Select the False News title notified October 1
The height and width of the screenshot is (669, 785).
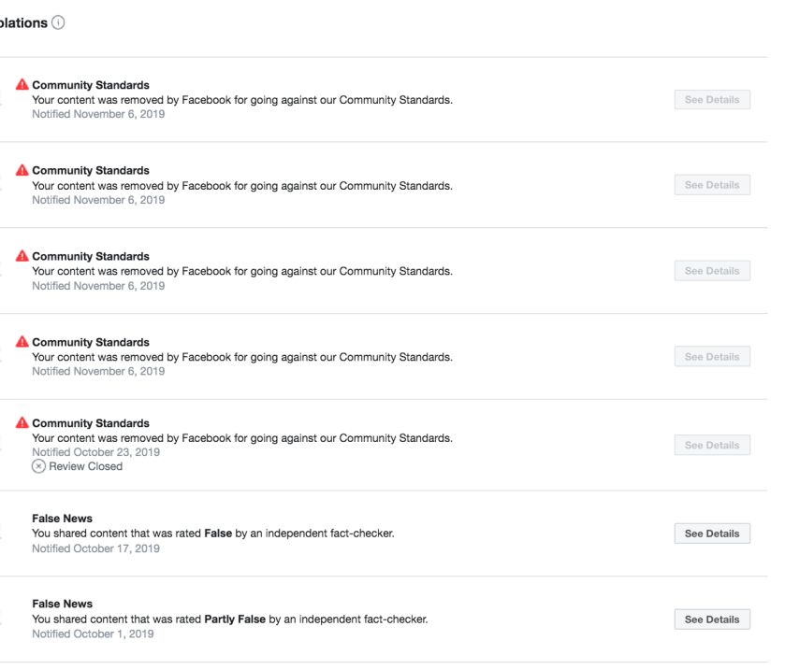point(62,605)
